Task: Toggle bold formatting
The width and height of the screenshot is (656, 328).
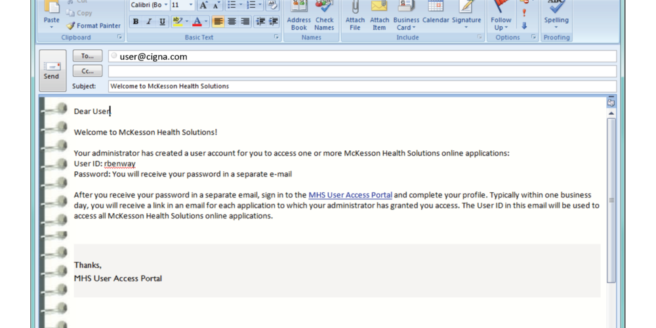Action: point(136,22)
